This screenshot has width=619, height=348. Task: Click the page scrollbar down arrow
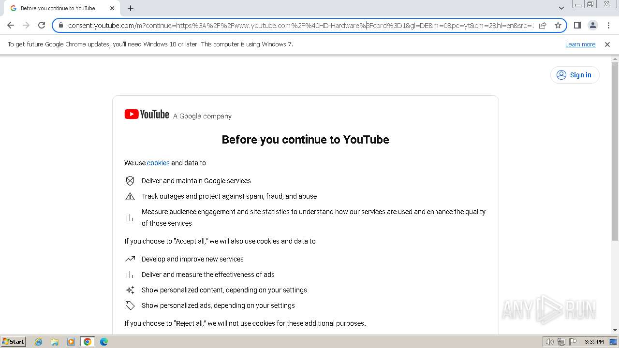pos(615,330)
